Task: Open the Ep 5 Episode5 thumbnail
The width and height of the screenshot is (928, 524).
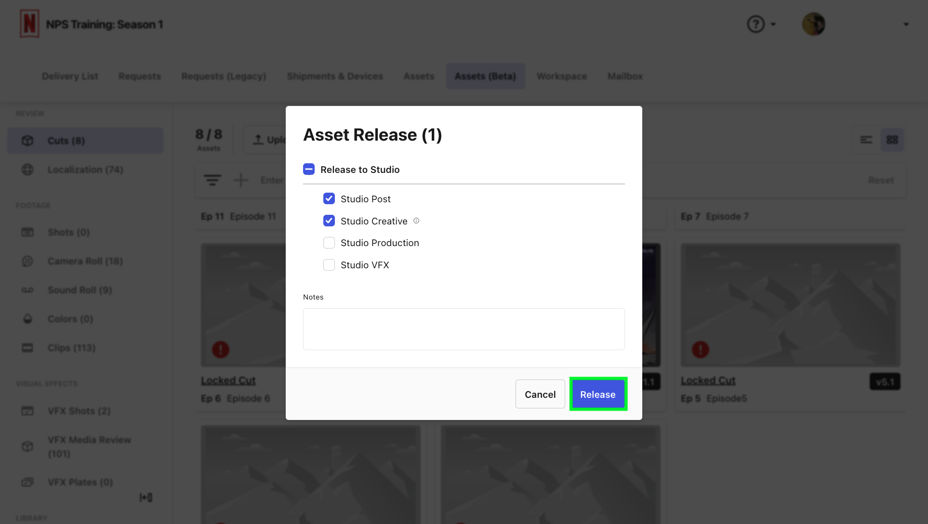Action: point(791,305)
